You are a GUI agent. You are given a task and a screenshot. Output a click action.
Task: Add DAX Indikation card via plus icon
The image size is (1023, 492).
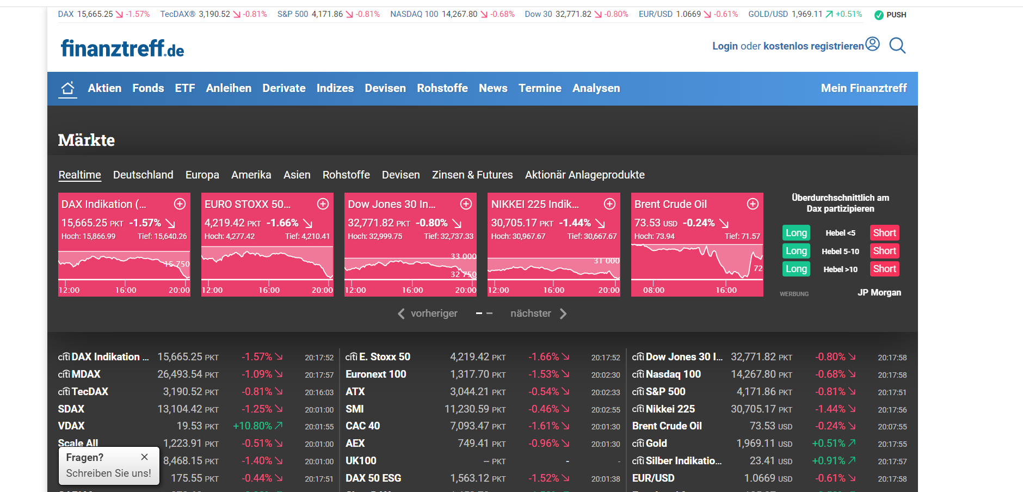pos(180,204)
